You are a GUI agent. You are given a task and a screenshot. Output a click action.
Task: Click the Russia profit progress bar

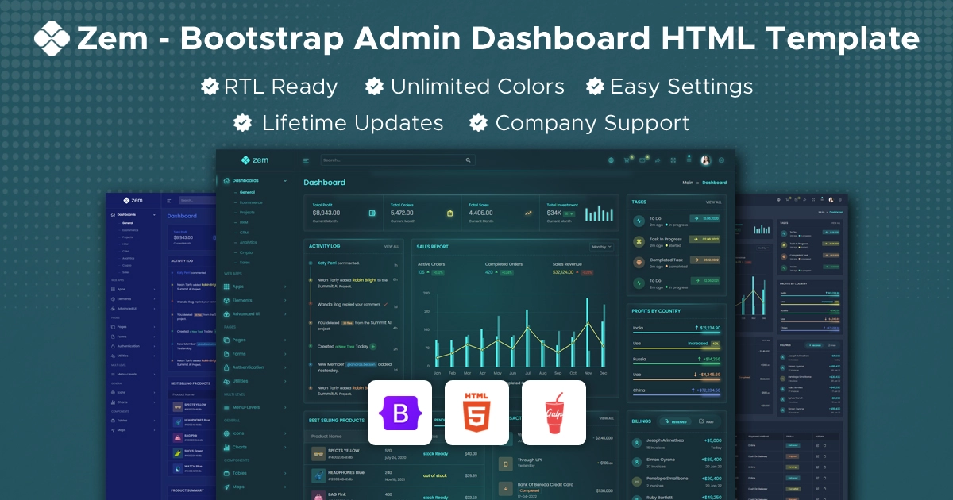point(677,364)
